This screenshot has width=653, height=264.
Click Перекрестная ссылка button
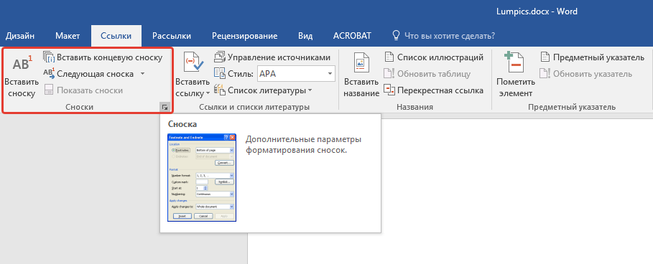click(433, 90)
